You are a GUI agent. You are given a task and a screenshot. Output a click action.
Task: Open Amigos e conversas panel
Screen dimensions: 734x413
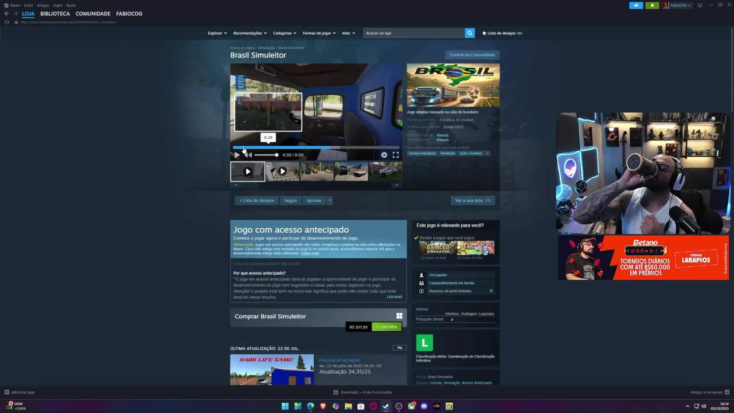coord(709,392)
